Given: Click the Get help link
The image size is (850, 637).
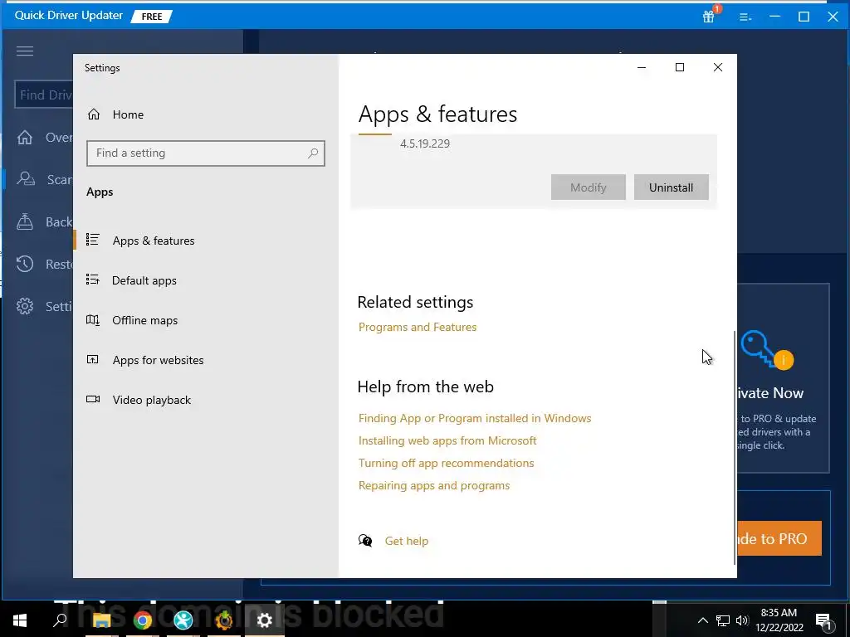Looking at the screenshot, I should tap(407, 541).
